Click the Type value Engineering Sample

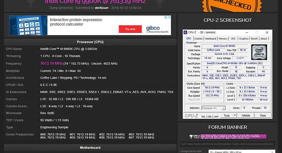click(x=54, y=127)
